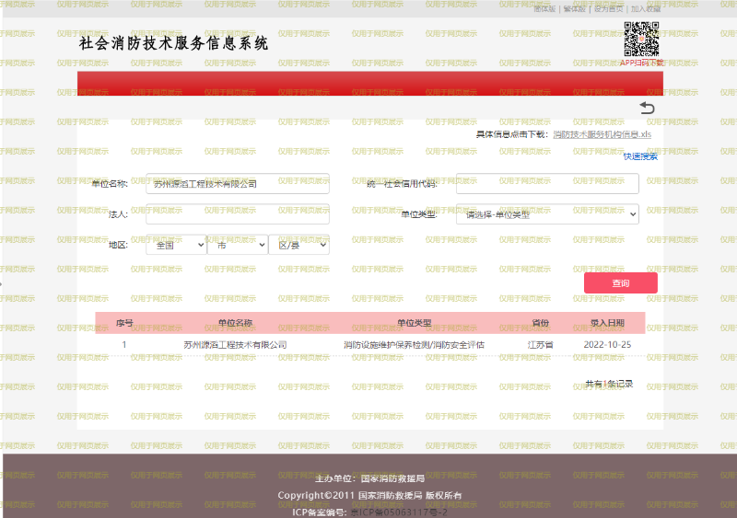The image size is (737, 518).
Task: Open the 市 city dropdown
Action: 238,245
